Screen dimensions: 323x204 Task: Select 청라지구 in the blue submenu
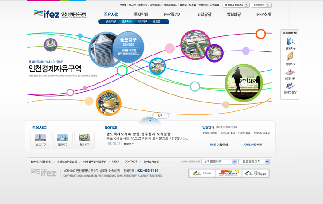tap(142, 21)
